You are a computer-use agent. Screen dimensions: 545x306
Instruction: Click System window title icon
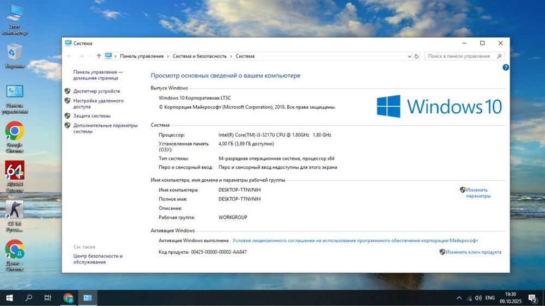[x=68, y=43]
